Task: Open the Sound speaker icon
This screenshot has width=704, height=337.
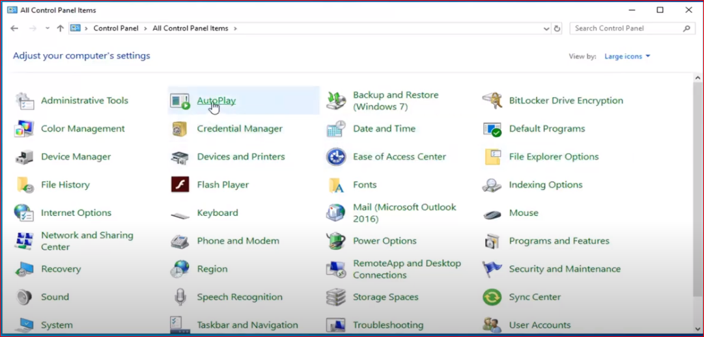Action: pos(24,297)
